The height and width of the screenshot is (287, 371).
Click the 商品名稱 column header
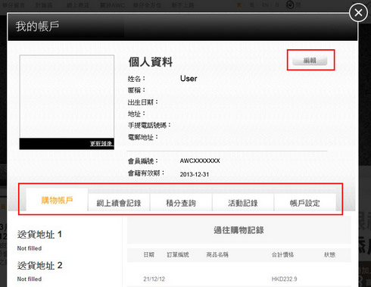217,254
